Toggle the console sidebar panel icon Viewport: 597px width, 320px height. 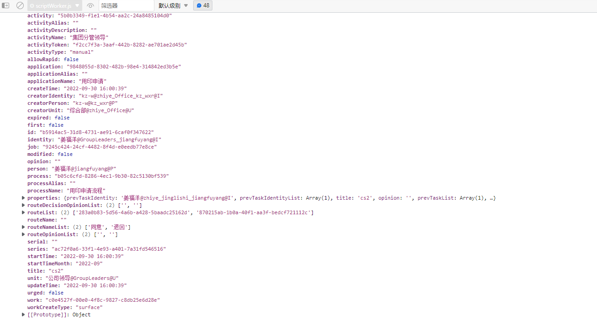coord(6,5)
